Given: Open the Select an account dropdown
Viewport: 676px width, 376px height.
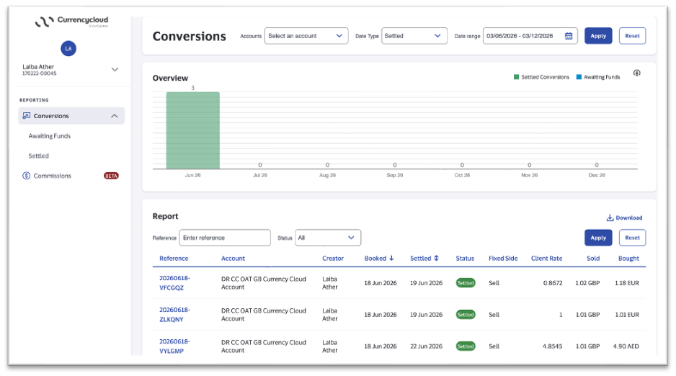Looking at the screenshot, I should (x=306, y=36).
